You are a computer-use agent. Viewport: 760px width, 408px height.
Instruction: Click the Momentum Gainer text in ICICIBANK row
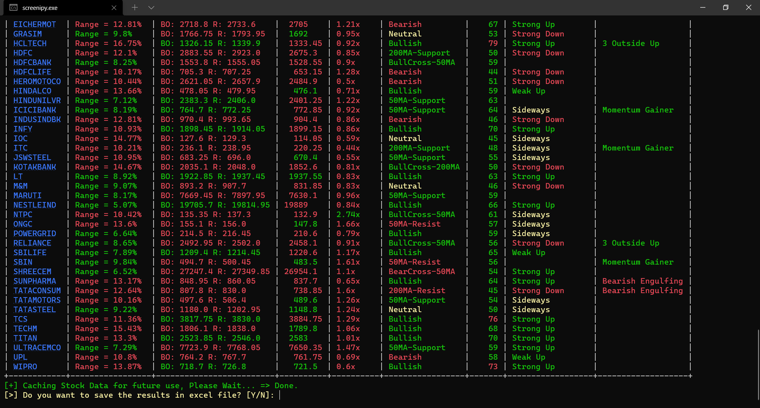coord(638,110)
